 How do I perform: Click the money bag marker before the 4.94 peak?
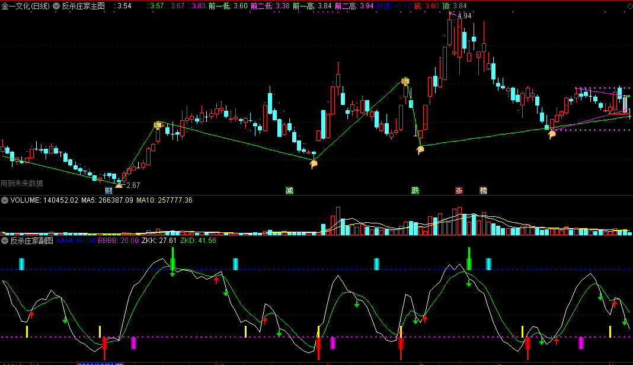pyautogui.click(x=405, y=81)
